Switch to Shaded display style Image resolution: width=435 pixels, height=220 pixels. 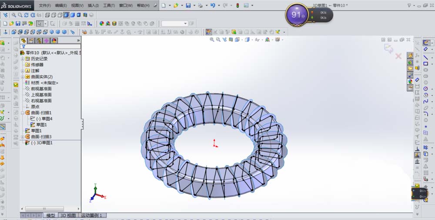(72, 15)
